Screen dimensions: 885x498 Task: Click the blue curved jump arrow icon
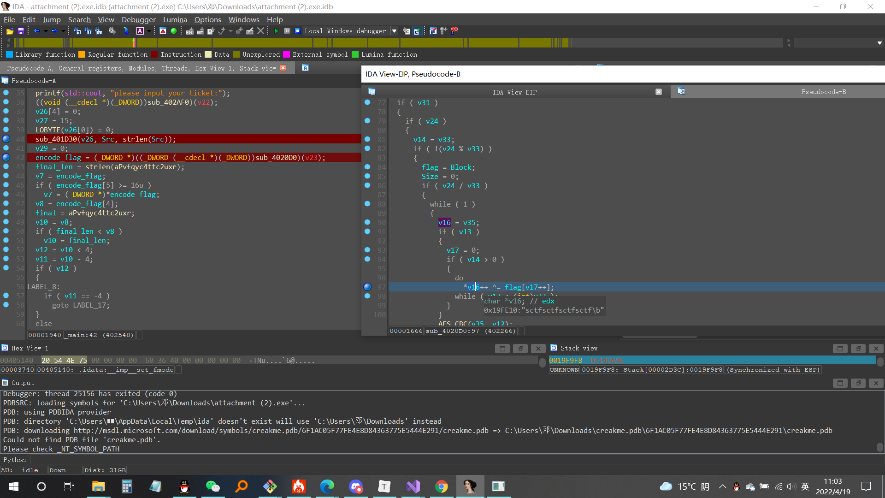coord(126,31)
